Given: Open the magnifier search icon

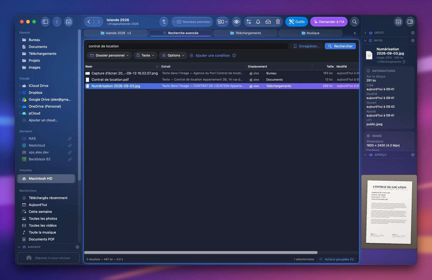Looking at the screenshot, I should (x=355, y=22).
